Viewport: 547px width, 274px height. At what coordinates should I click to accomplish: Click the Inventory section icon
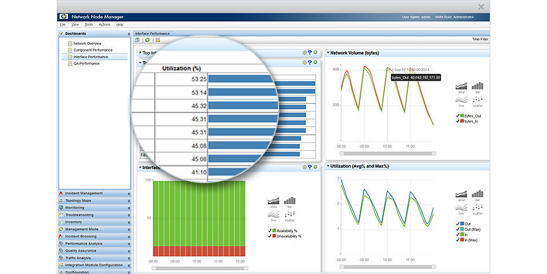tap(61, 222)
